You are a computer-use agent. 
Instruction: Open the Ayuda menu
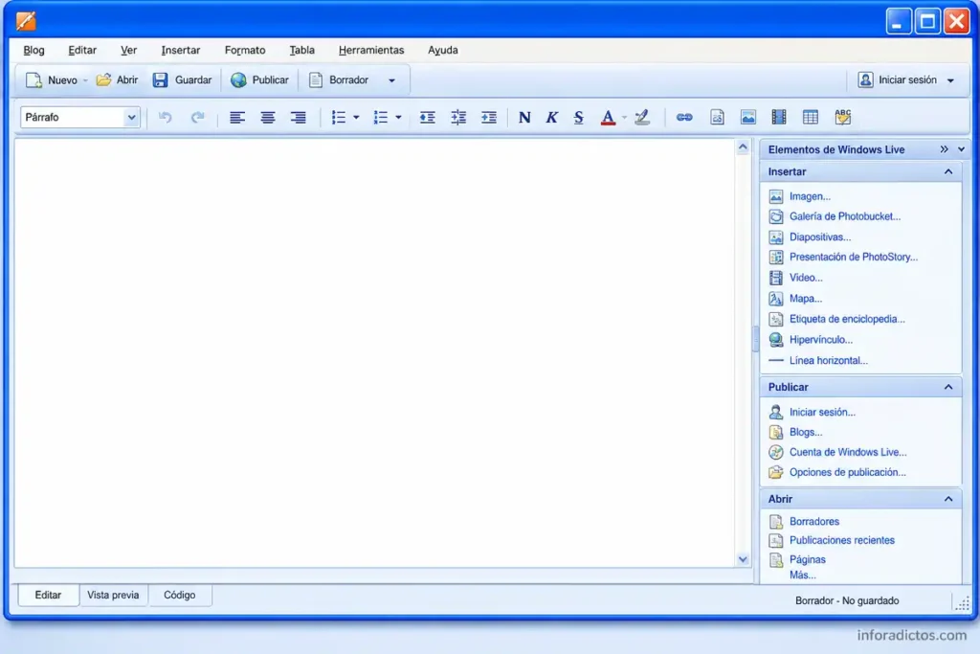(442, 50)
